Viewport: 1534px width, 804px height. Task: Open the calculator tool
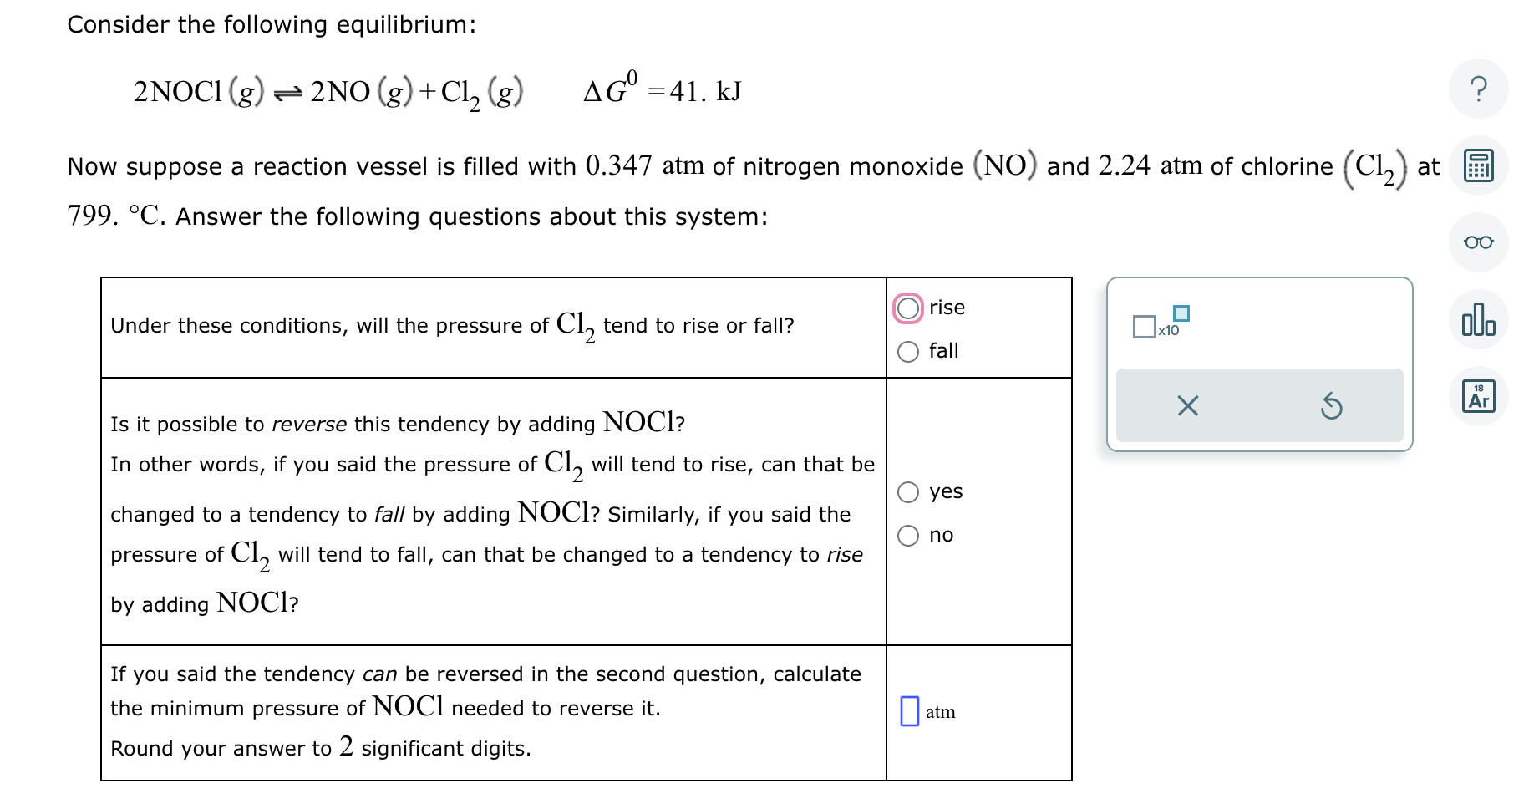point(1480,166)
